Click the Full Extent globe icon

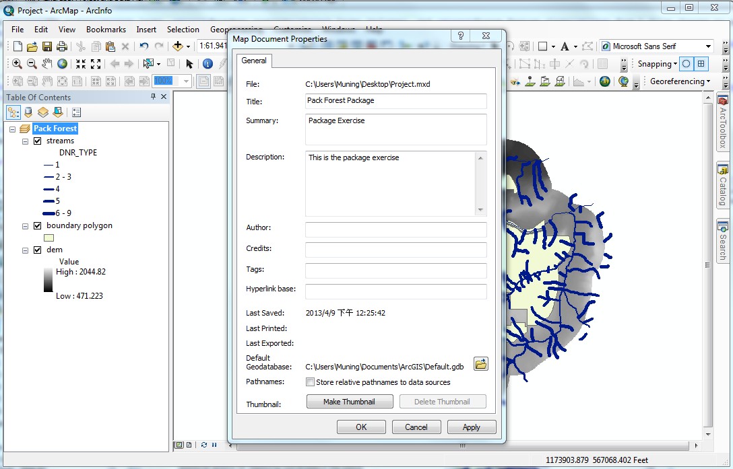click(62, 64)
